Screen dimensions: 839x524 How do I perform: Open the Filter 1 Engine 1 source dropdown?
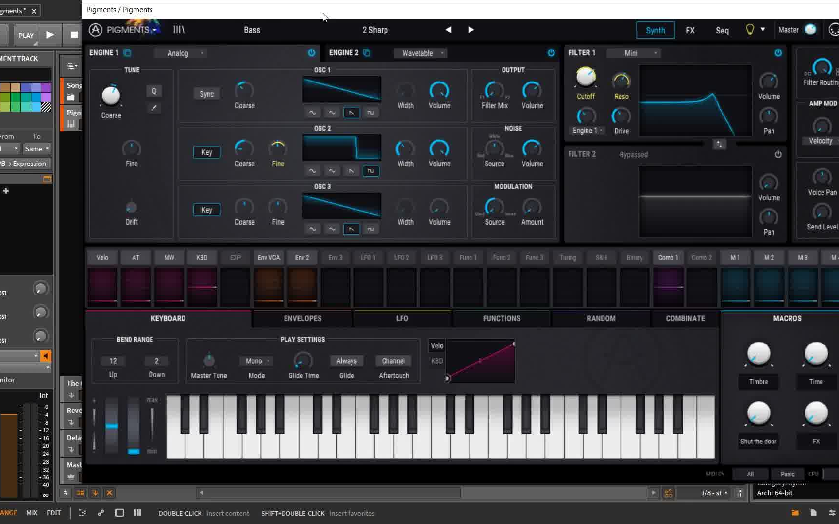pos(587,131)
